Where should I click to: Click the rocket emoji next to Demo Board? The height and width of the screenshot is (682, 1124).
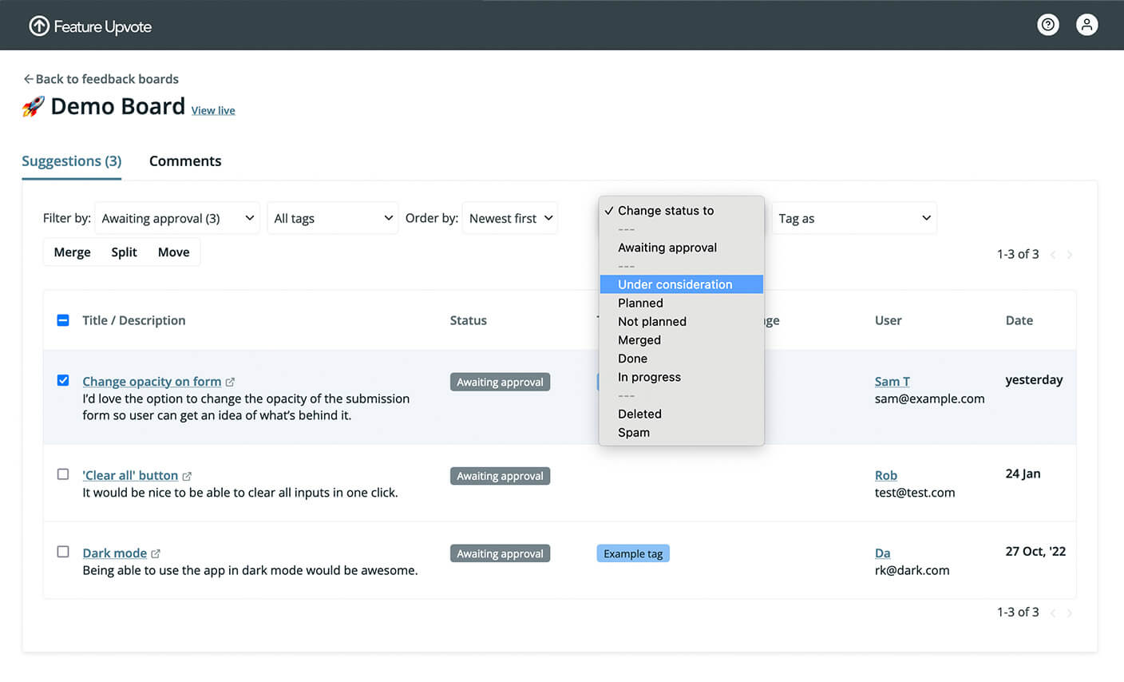(x=34, y=106)
